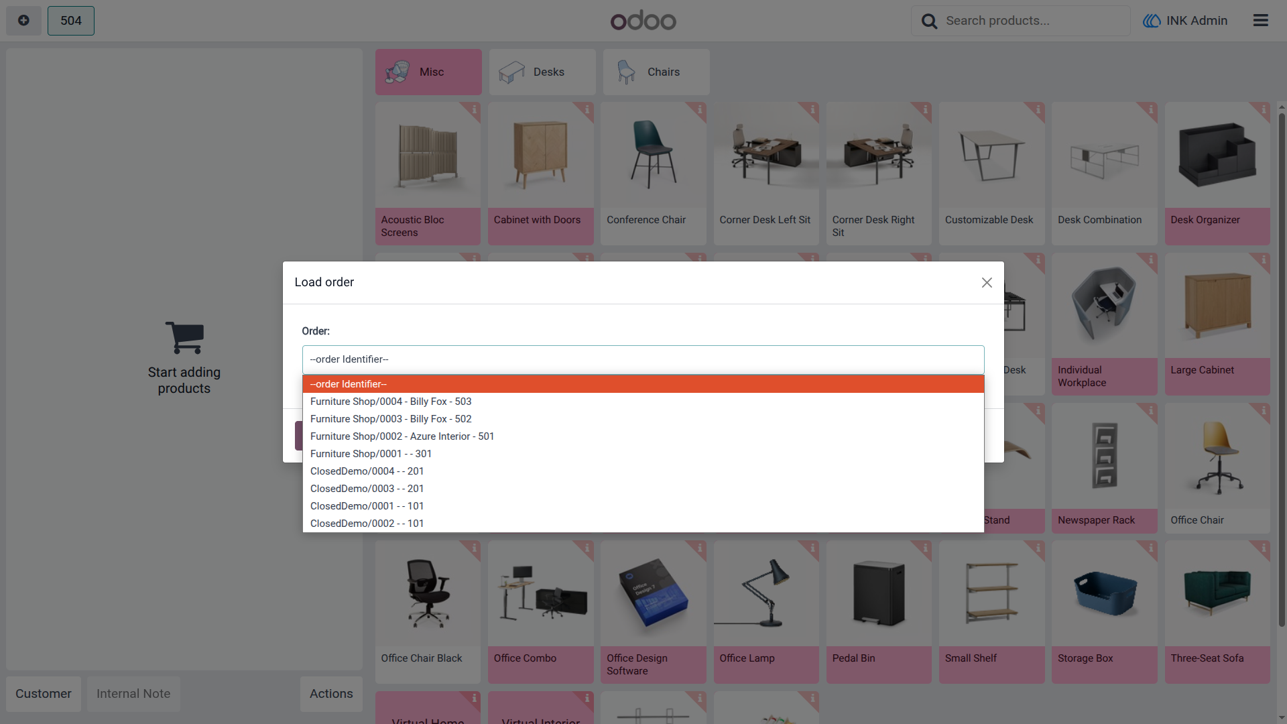1287x724 pixels.
Task: Choose Furniture Shop/0002 - Azure Interior - 501
Action: pos(643,436)
